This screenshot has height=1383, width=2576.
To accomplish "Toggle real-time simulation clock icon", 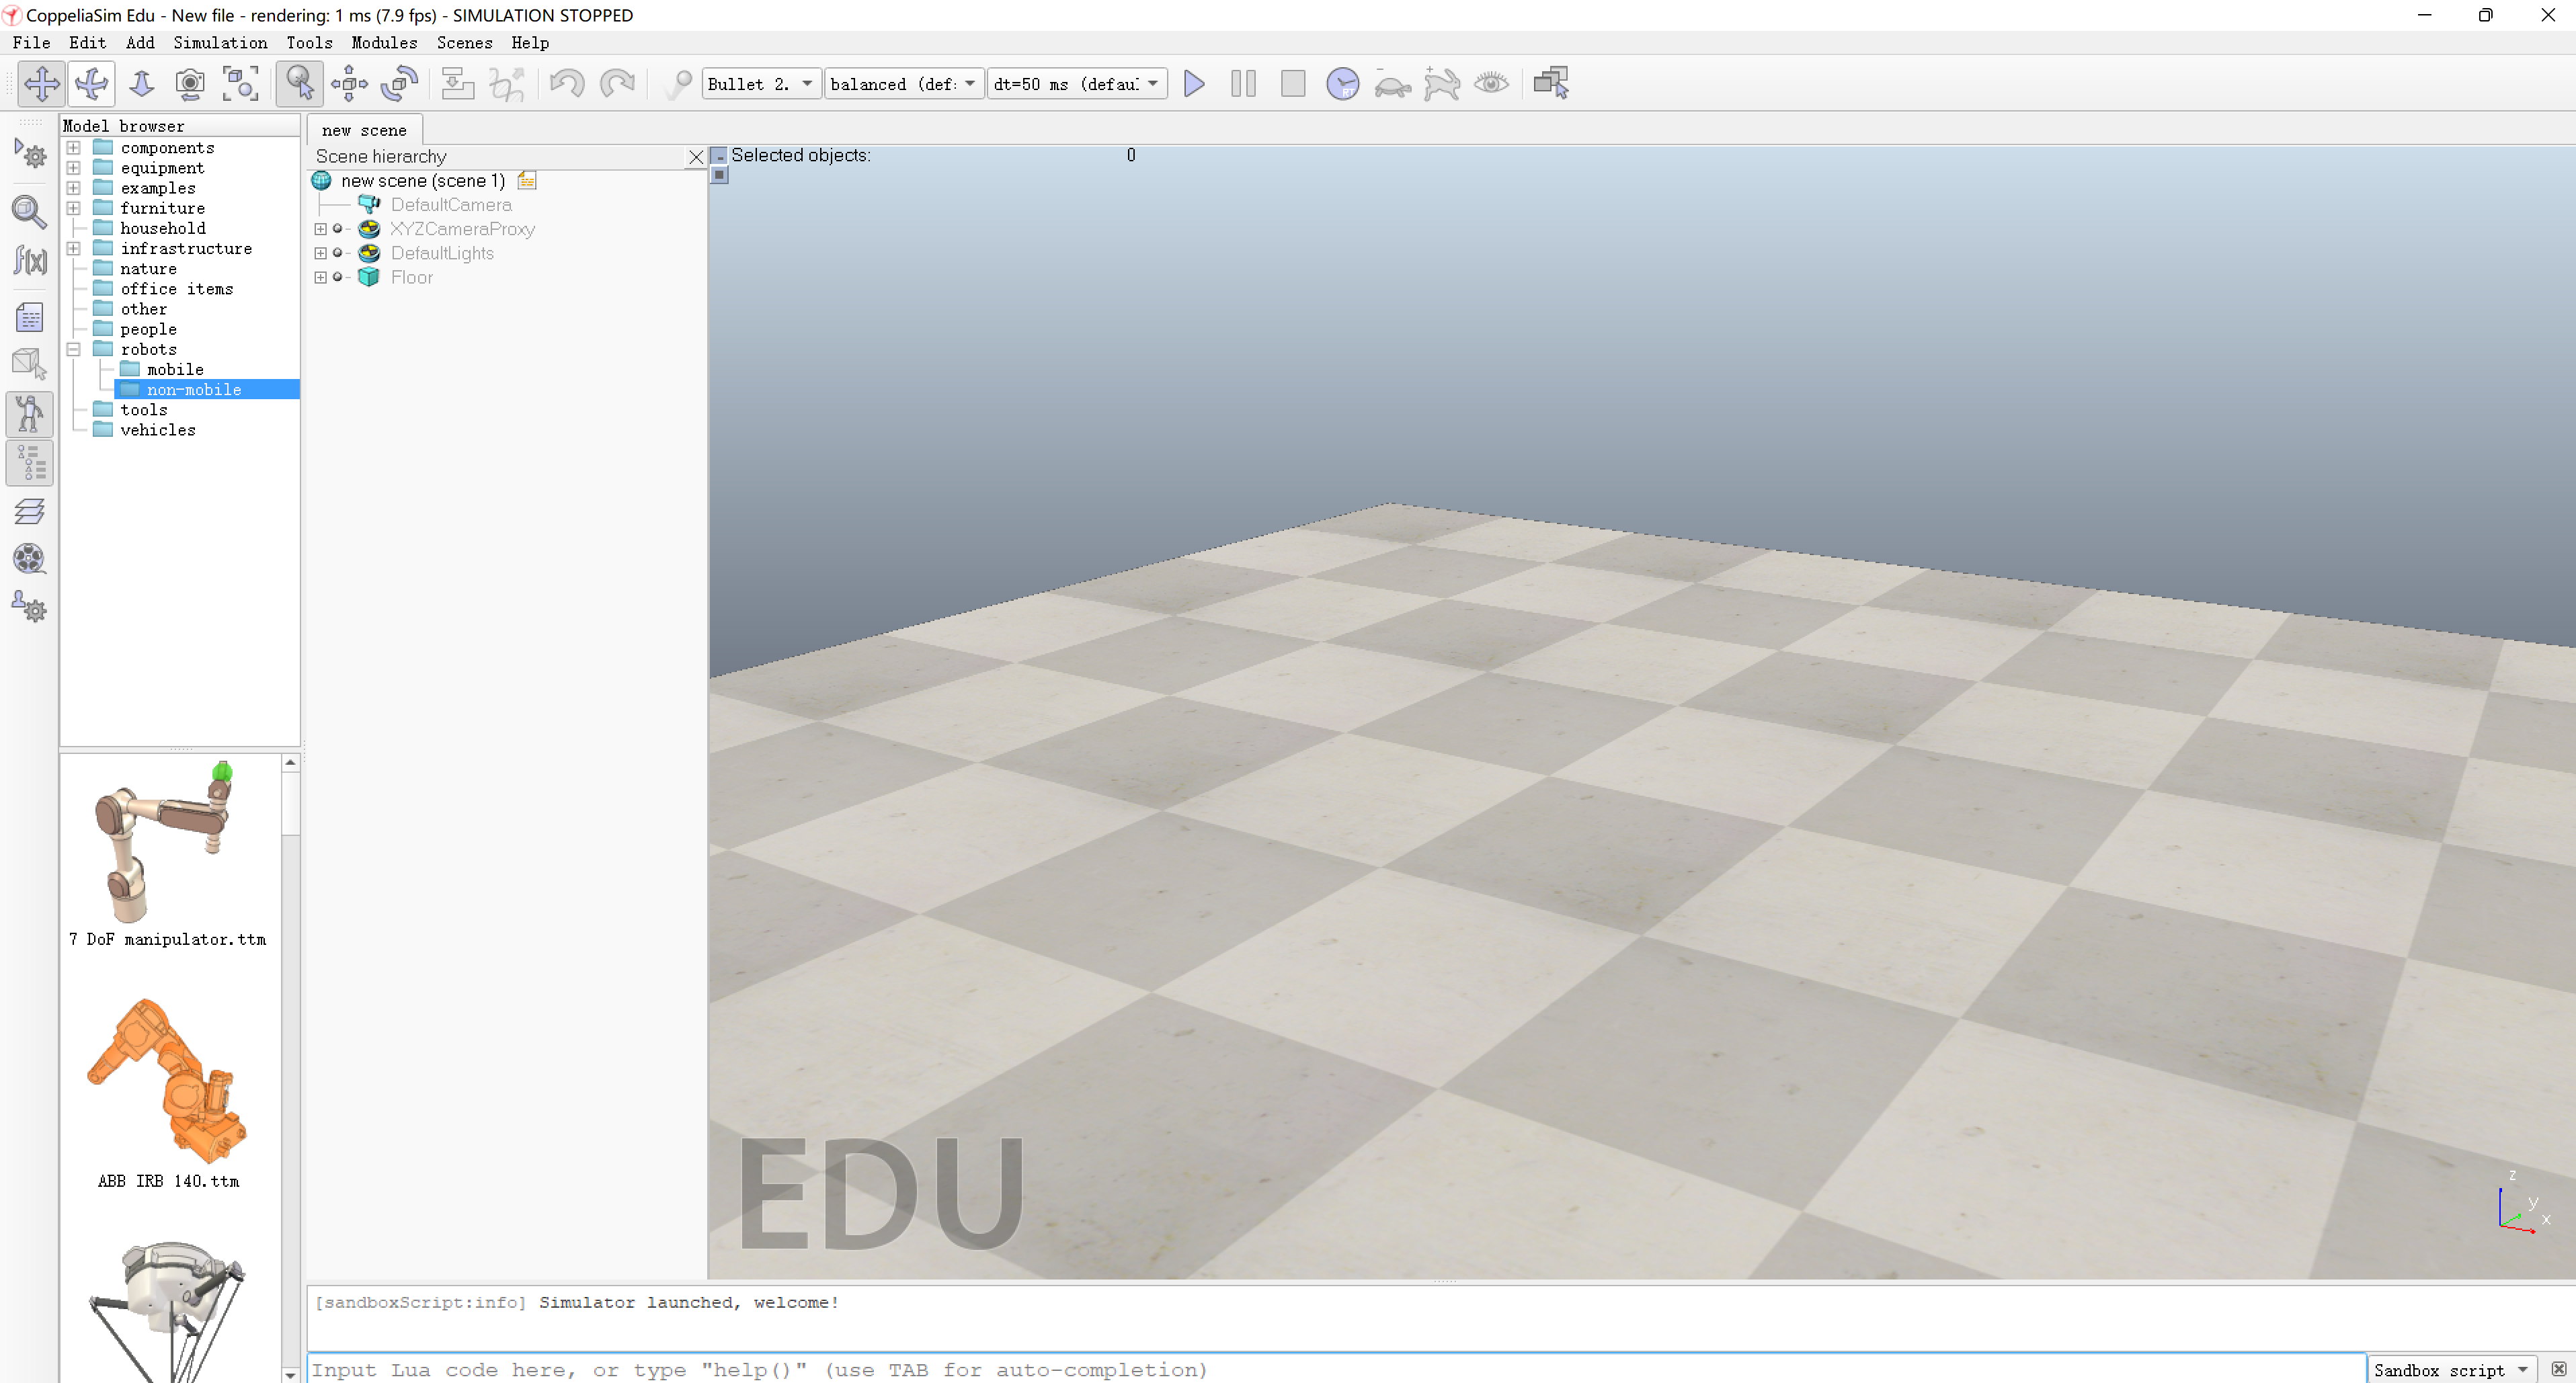I will (x=1342, y=84).
